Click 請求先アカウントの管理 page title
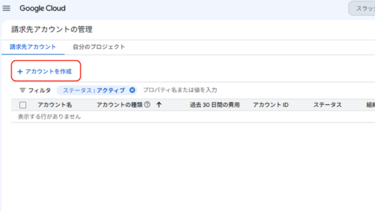 [x=52, y=29]
